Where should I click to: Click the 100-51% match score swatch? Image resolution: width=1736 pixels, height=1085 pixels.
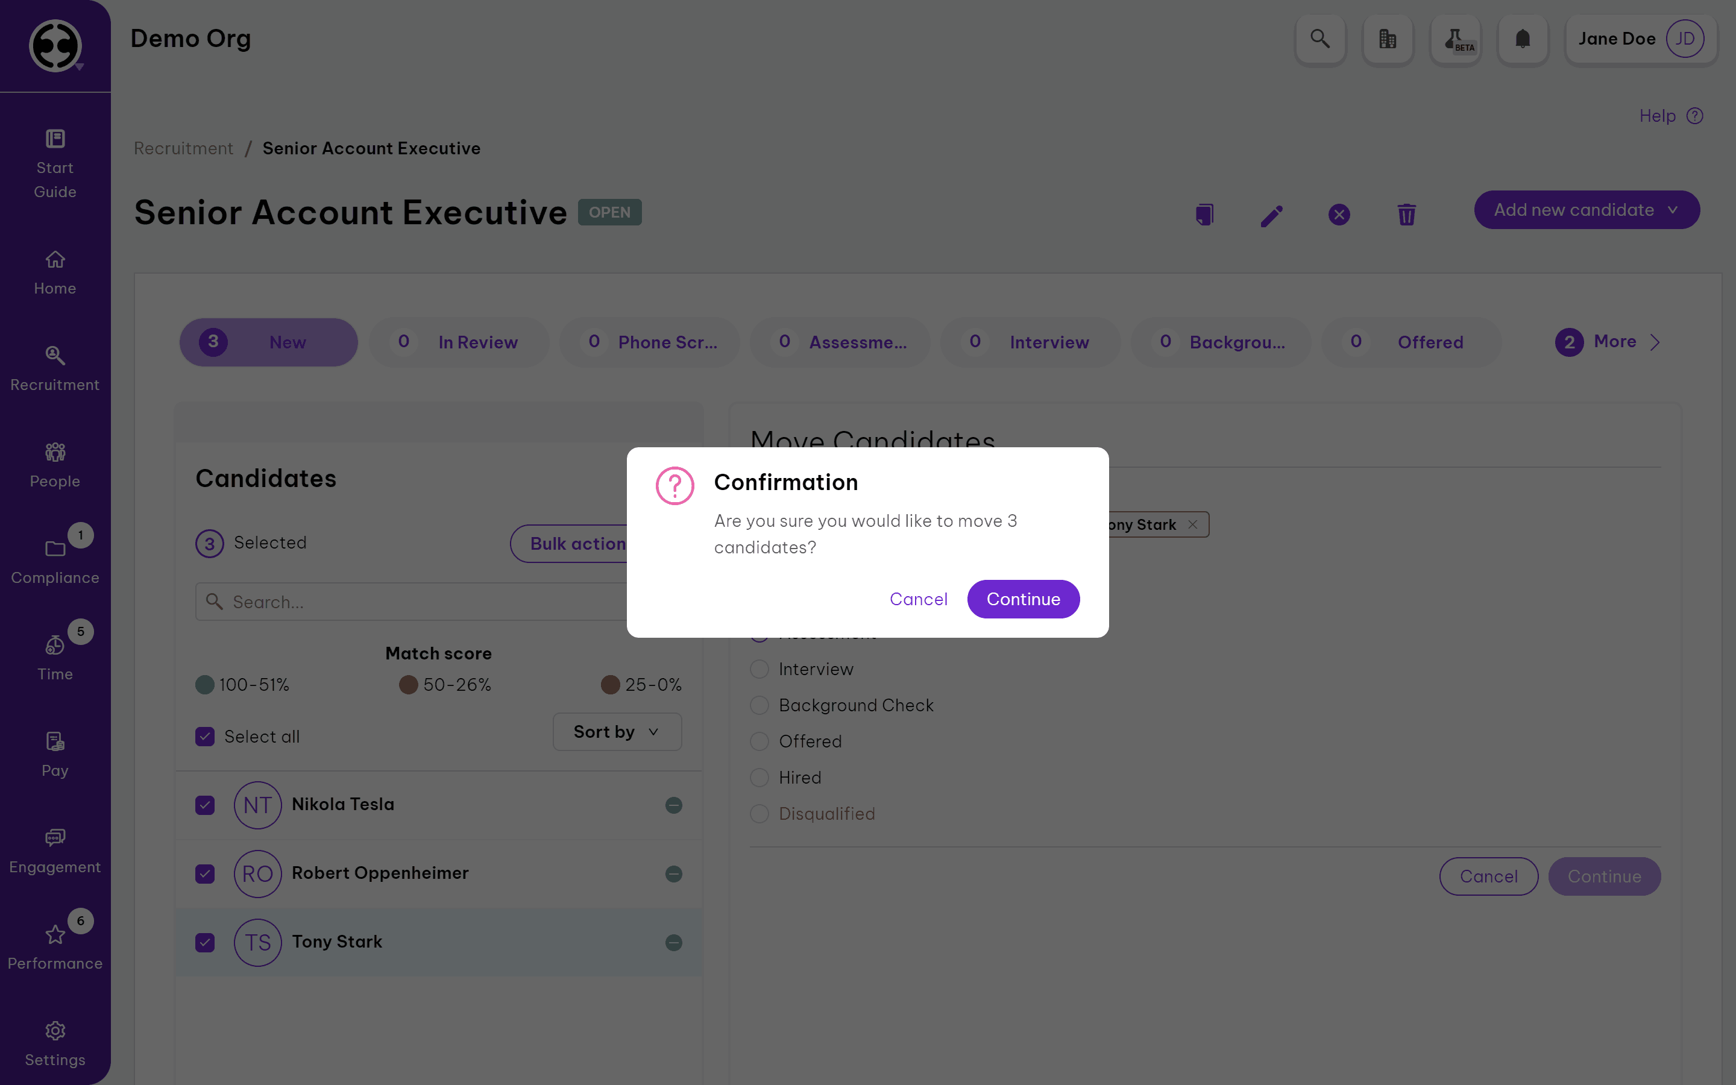(205, 685)
